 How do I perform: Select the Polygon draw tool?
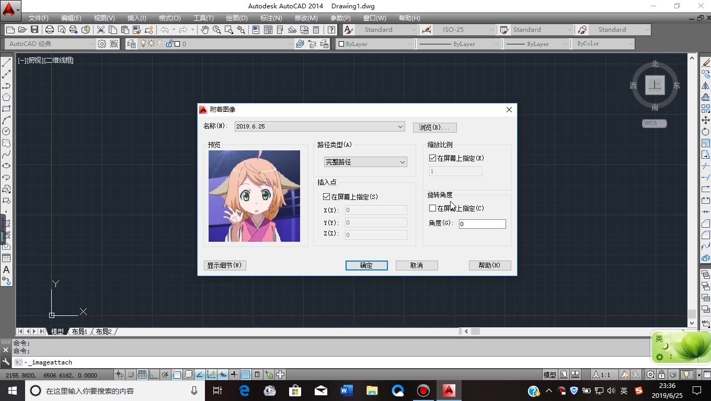6,97
